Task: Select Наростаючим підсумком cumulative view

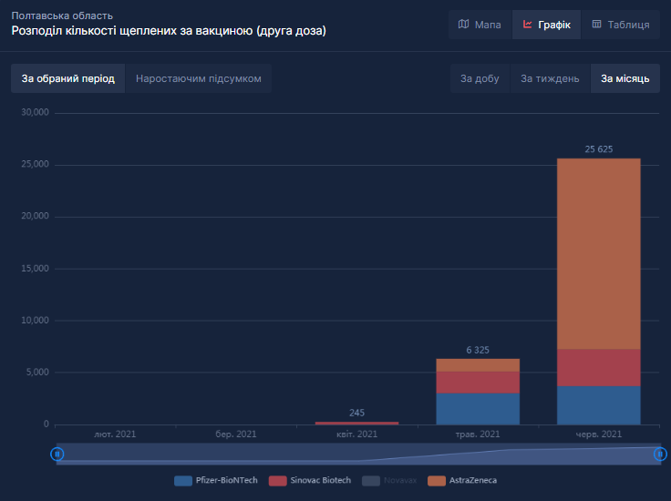Action: 198,78
